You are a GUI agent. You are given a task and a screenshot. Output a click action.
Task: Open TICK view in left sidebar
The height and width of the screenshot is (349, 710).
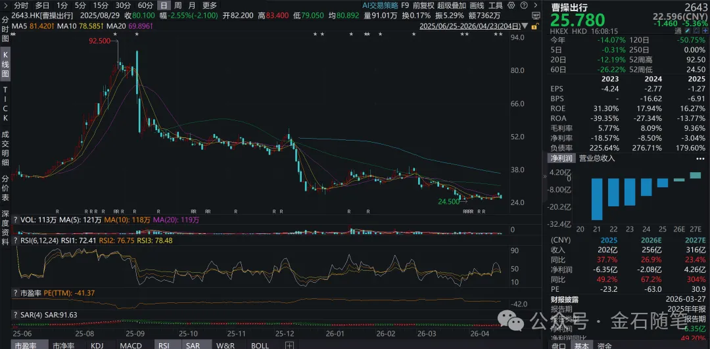[5, 104]
